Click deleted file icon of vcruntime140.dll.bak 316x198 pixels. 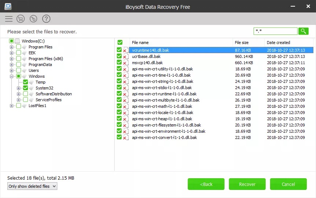126,50
